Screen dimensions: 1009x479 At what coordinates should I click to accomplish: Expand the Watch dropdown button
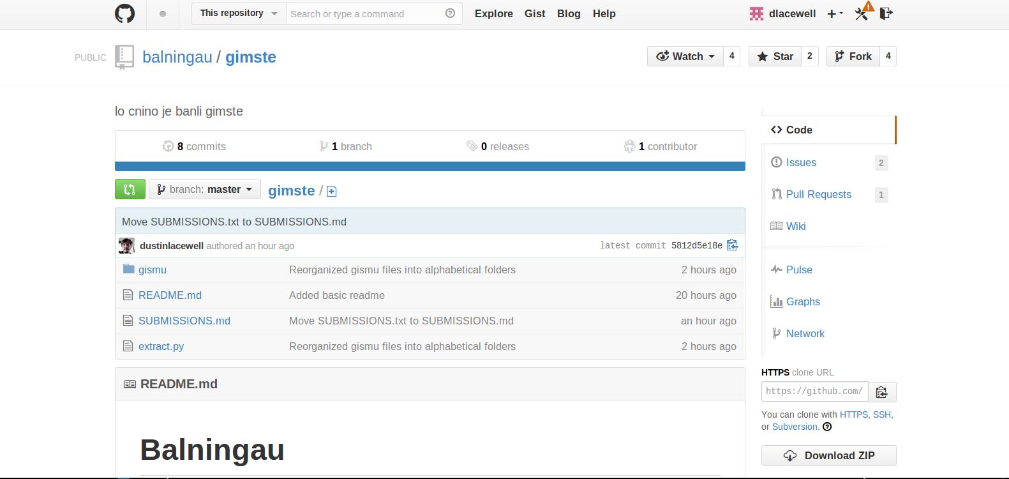tap(685, 56)
